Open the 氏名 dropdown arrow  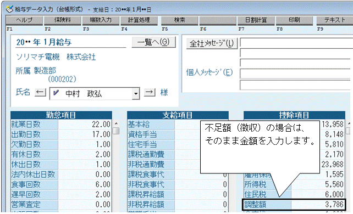136,93
